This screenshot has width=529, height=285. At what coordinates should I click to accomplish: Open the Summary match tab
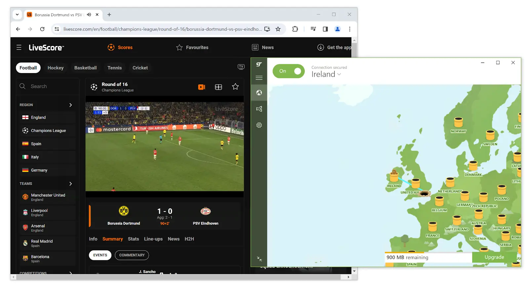[x=112, y=239]
